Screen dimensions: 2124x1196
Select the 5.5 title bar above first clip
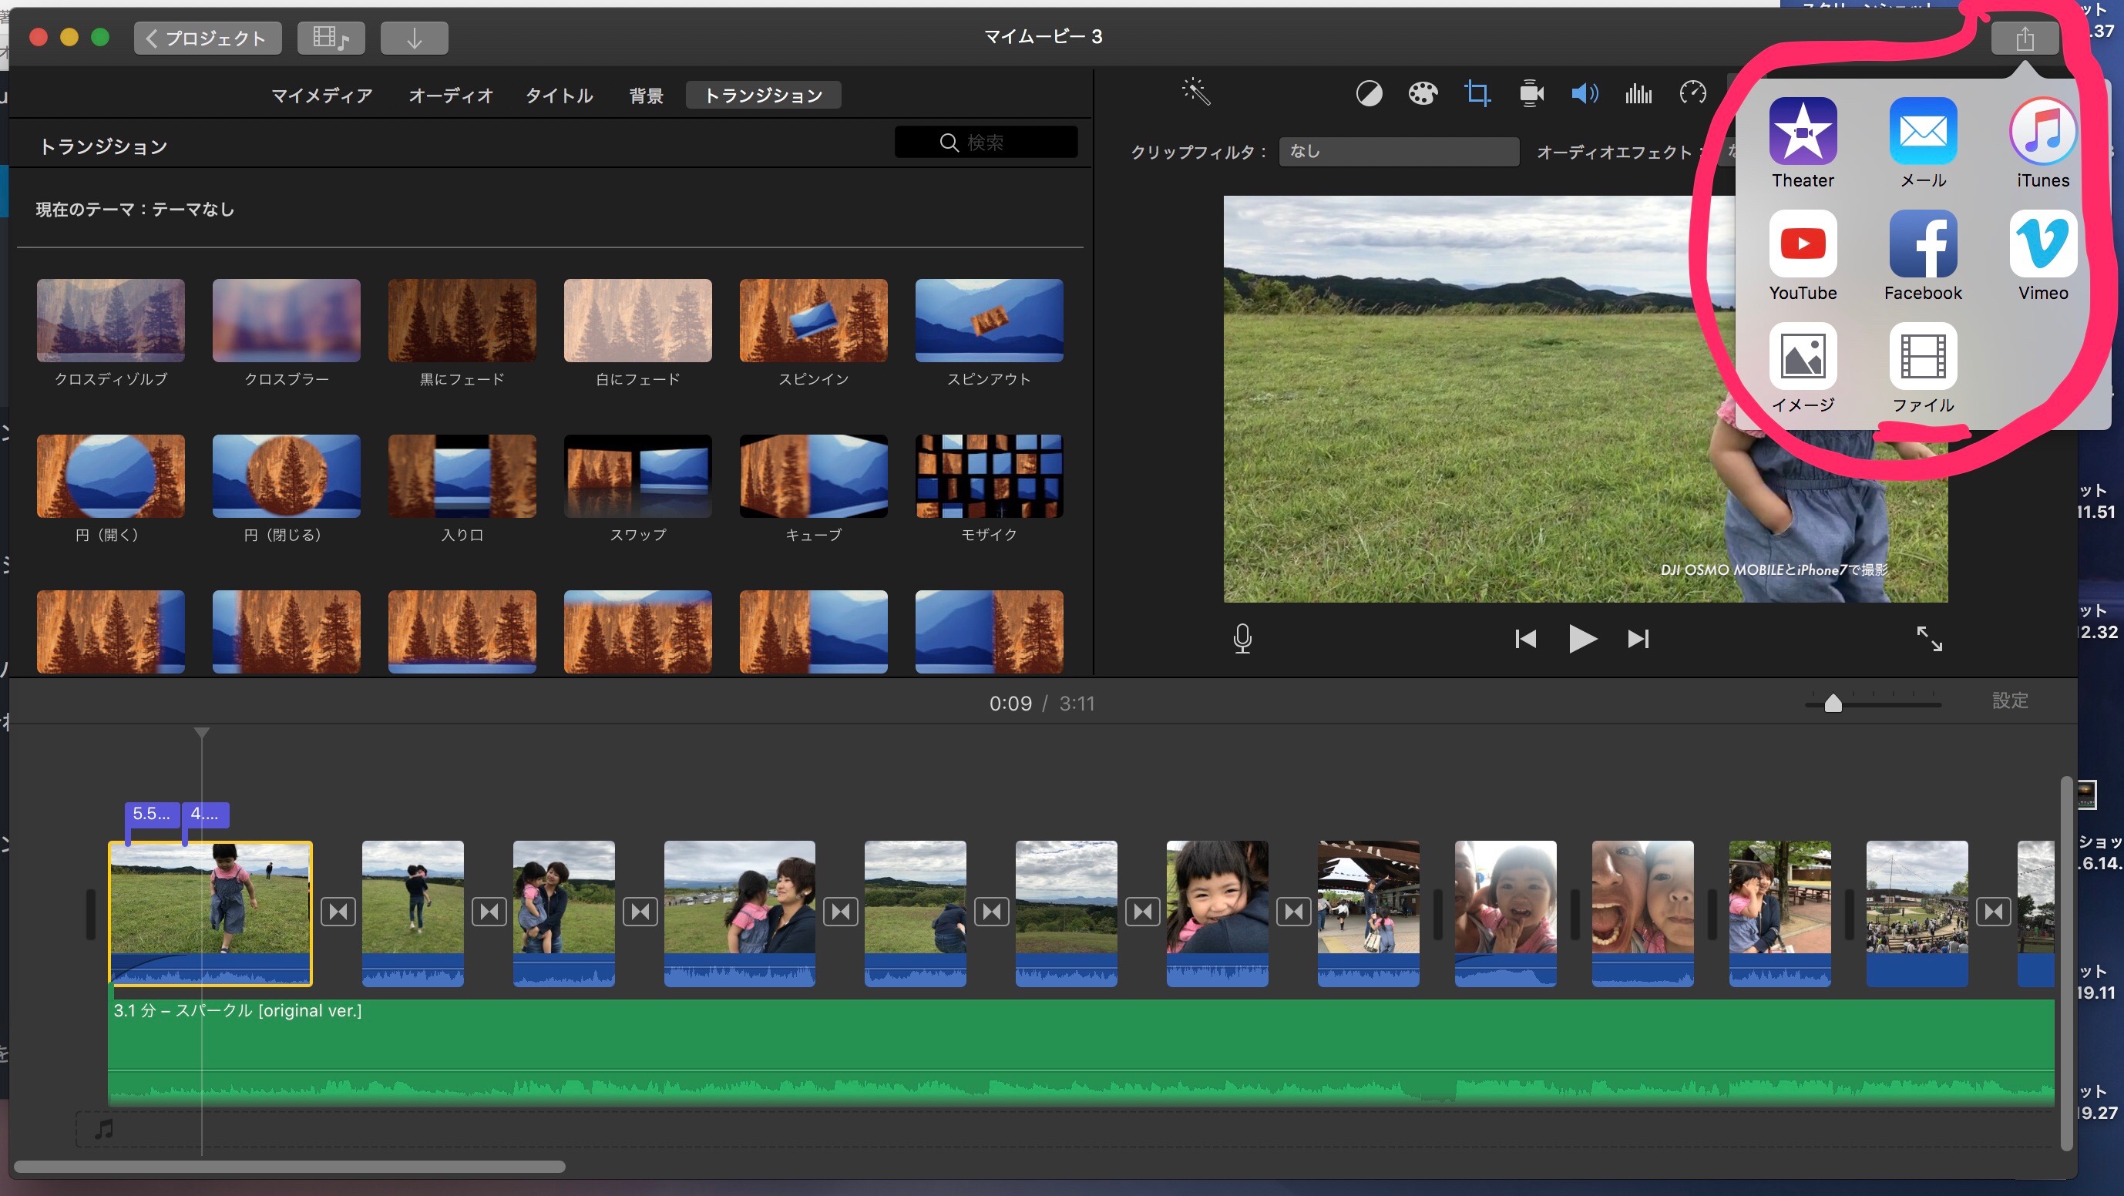(153, 815)
